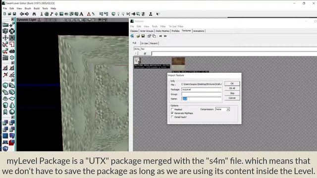
Task: Switch to the Static Meshes tab
Action: click(x=162, y=31)
